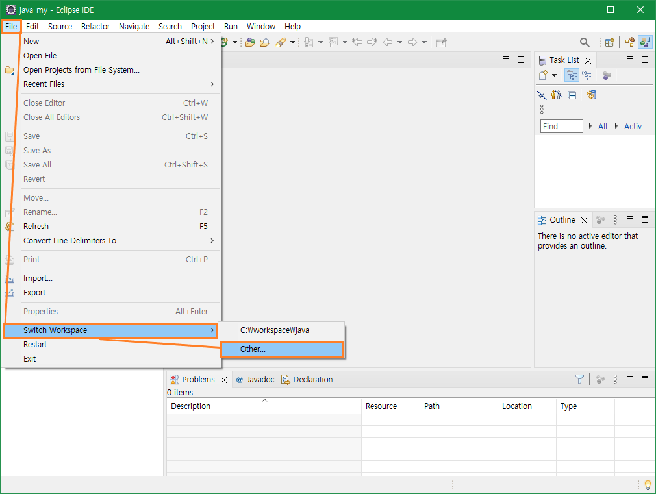Maximize the Problems view panel
Image resolution: width=656 pixels, height=494 pixels.
pyautogui.click(x=645, y=379)
